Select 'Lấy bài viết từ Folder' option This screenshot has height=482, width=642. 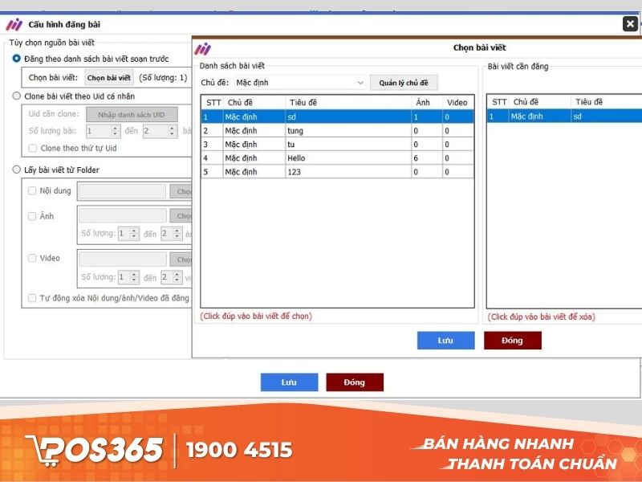[16, 170]
